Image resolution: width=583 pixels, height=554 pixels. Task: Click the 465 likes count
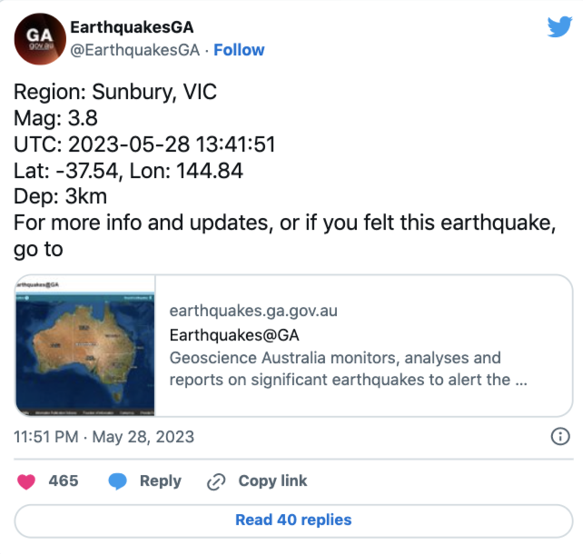pyautogui.click(x=64, y=481)
